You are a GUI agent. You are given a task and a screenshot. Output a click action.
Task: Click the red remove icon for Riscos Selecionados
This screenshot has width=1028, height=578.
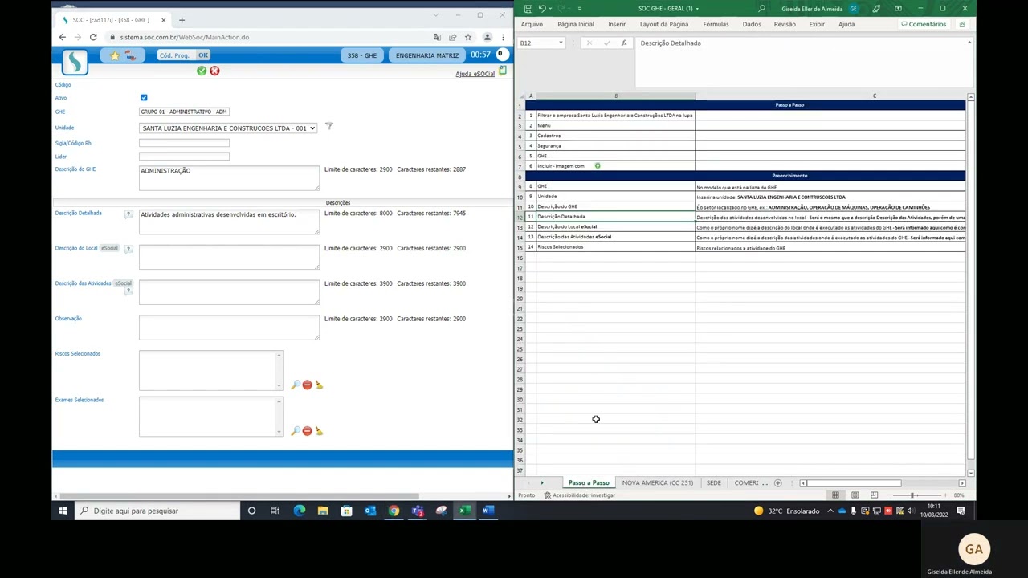307,385
